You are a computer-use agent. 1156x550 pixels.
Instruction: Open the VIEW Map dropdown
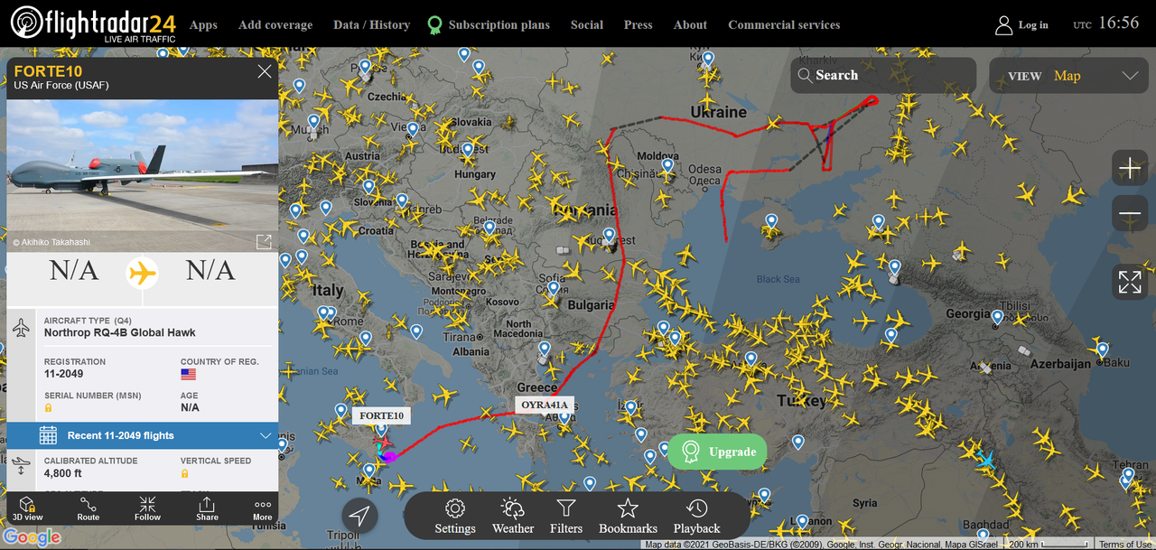click(1068, 76)
